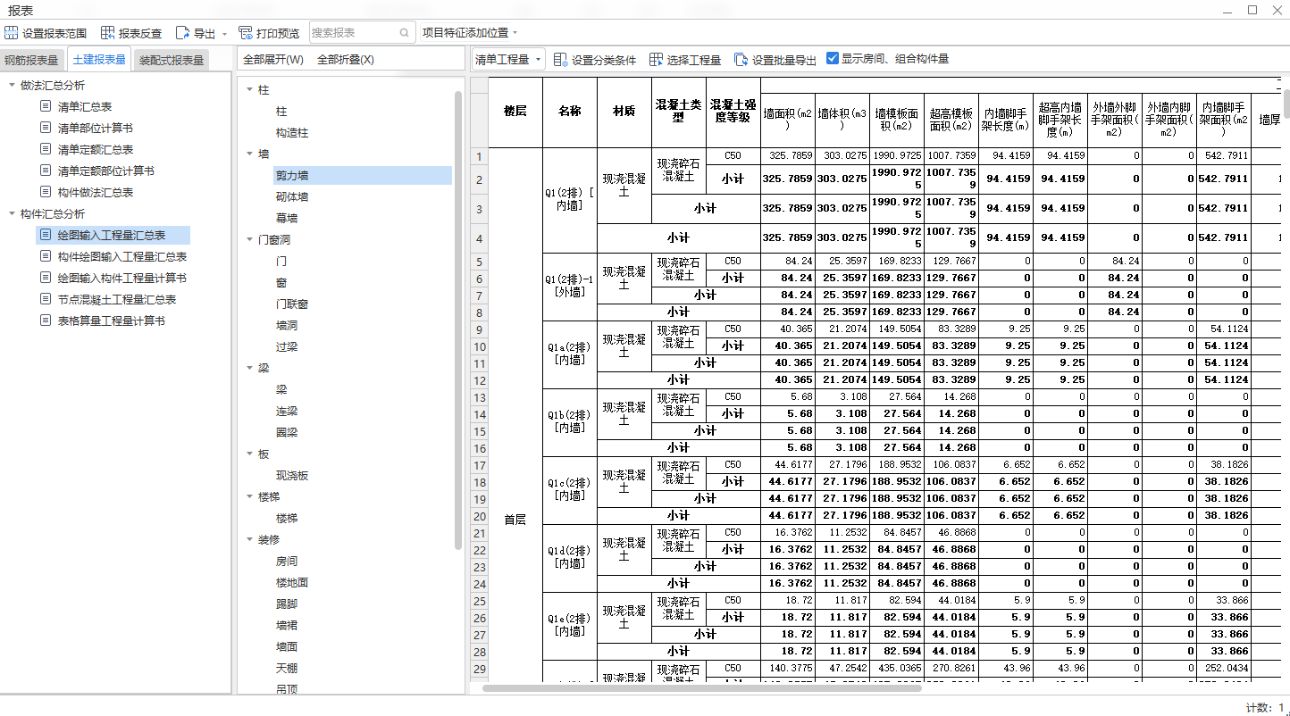The width and height of the screenshot is (1290, 716).
Task: Click the document icon beside 构件做法汇总表
Action: click(x=46, y=192)
